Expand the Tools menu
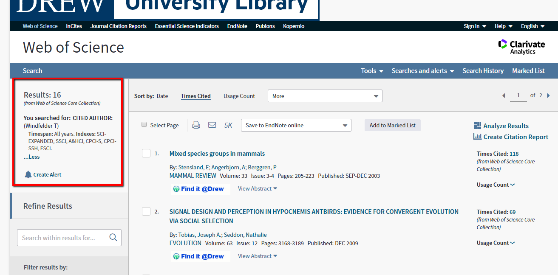 [x=372, y=71]
